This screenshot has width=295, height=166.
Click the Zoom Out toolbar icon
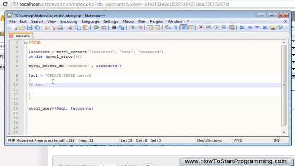140,28
